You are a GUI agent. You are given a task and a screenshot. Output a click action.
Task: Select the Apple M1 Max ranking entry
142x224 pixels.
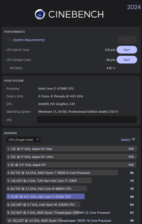point(72,149)
